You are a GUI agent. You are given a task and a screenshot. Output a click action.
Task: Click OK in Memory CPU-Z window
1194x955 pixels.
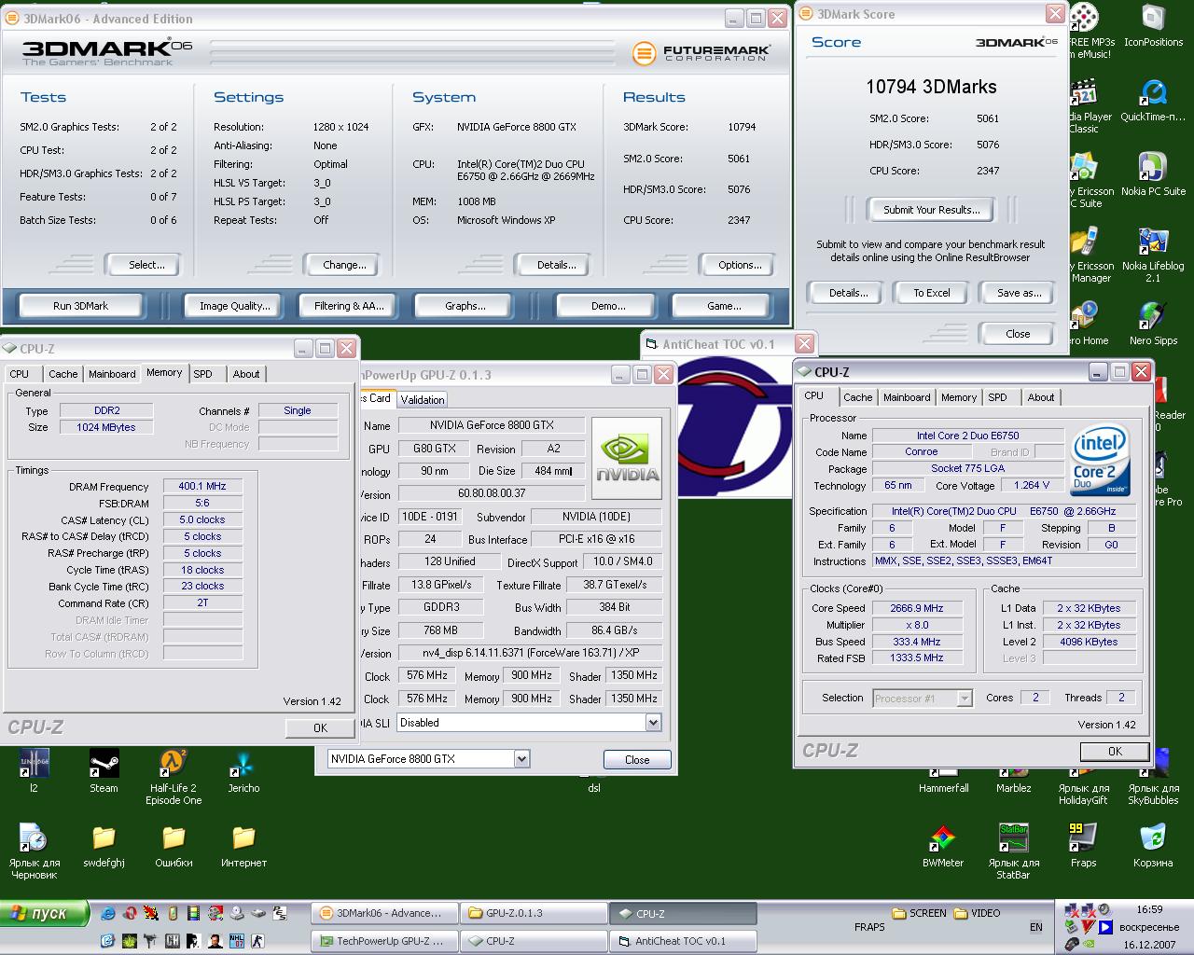320,728
